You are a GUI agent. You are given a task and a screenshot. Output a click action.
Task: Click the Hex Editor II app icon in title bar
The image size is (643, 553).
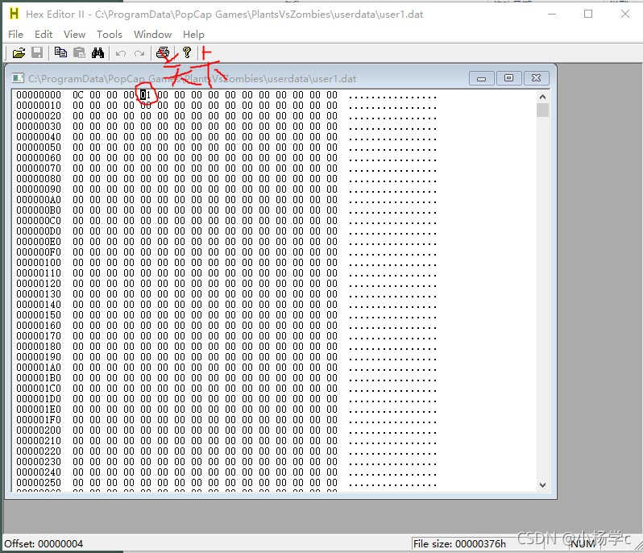[14, 14]
